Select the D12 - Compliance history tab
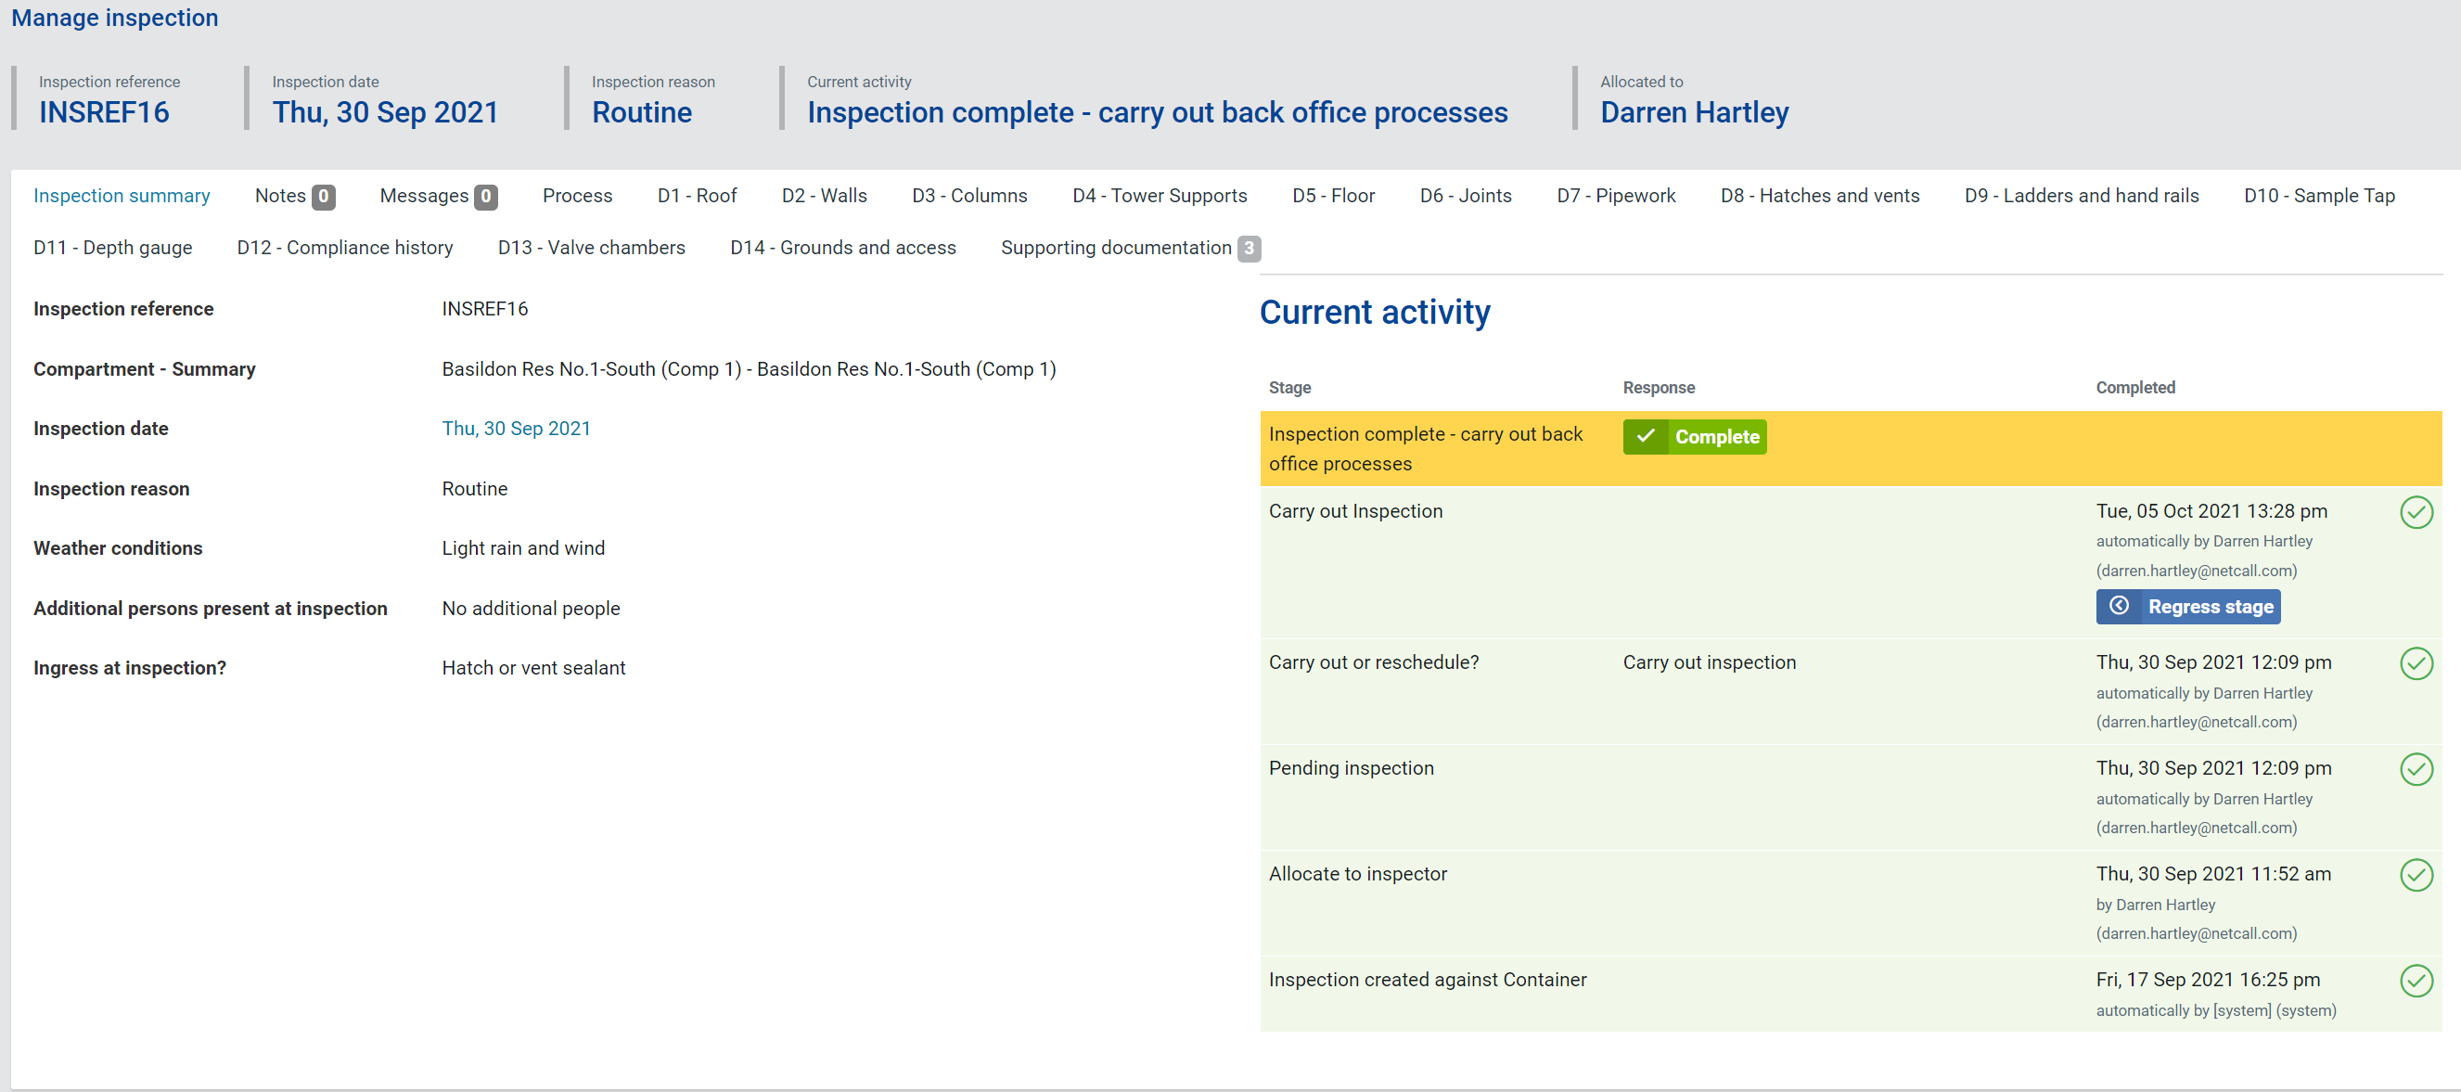 tap(344, 248)
